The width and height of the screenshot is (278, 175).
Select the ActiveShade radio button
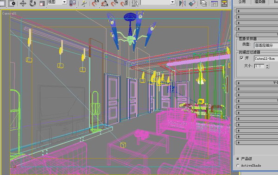click(x=238, y=165)
